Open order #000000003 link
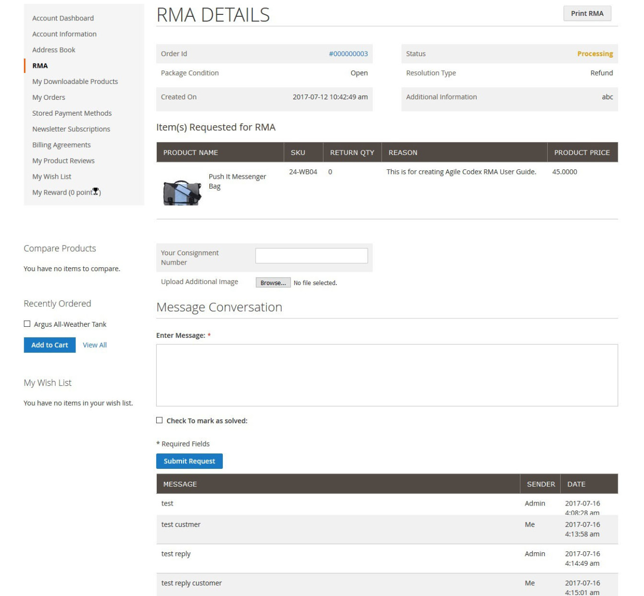 pyautogui.click(x=348, y=54)
